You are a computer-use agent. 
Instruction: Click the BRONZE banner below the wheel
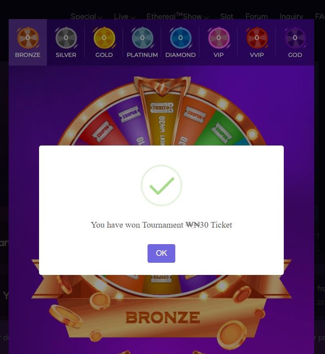point(162,317)
